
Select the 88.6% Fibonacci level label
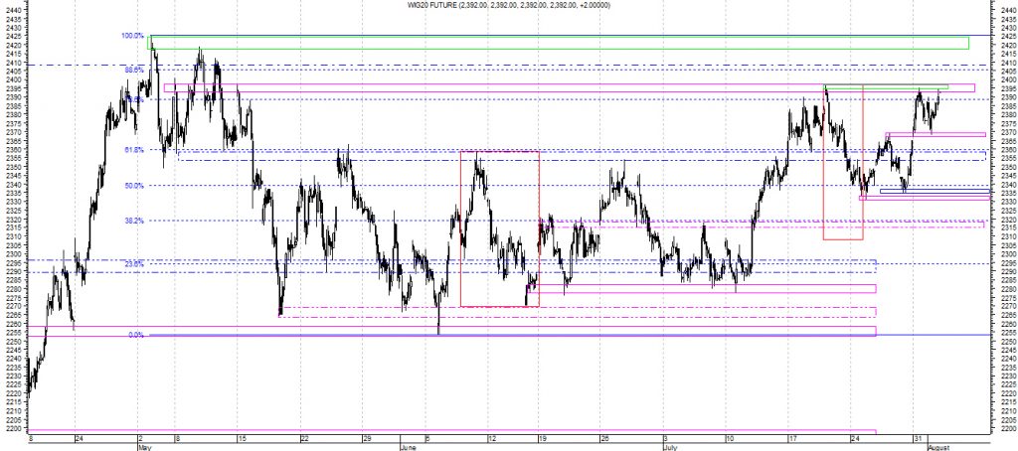134,70
